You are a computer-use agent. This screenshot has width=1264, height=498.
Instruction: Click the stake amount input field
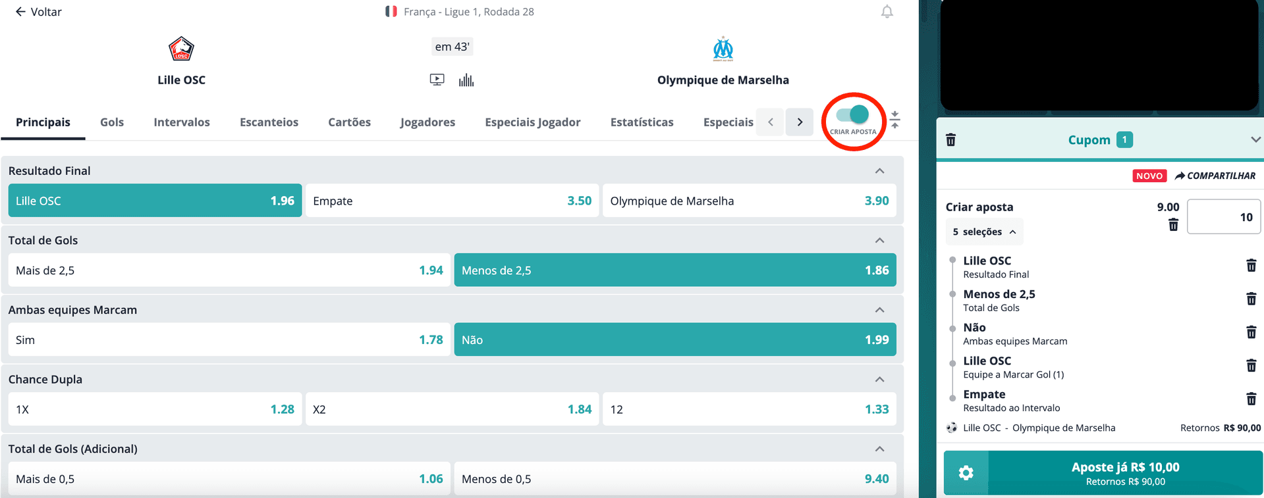pos(1224,217)
